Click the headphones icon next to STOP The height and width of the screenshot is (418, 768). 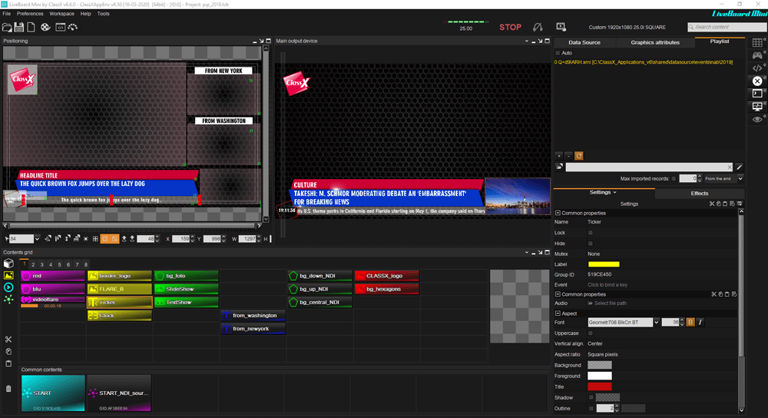pyautogui.click(x=538, y=27)
